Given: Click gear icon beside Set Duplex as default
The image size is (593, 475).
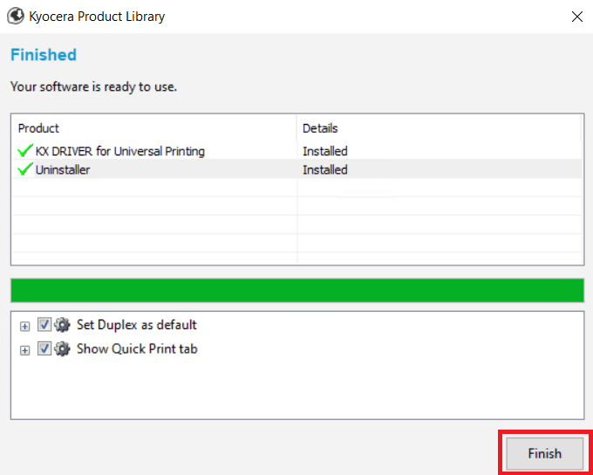Looking at the screenshot, I should [x=62, y=325].
